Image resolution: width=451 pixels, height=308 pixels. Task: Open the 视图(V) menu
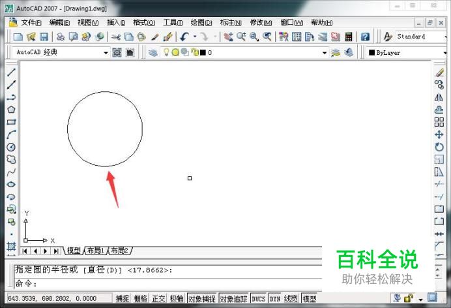pos(88,22)
